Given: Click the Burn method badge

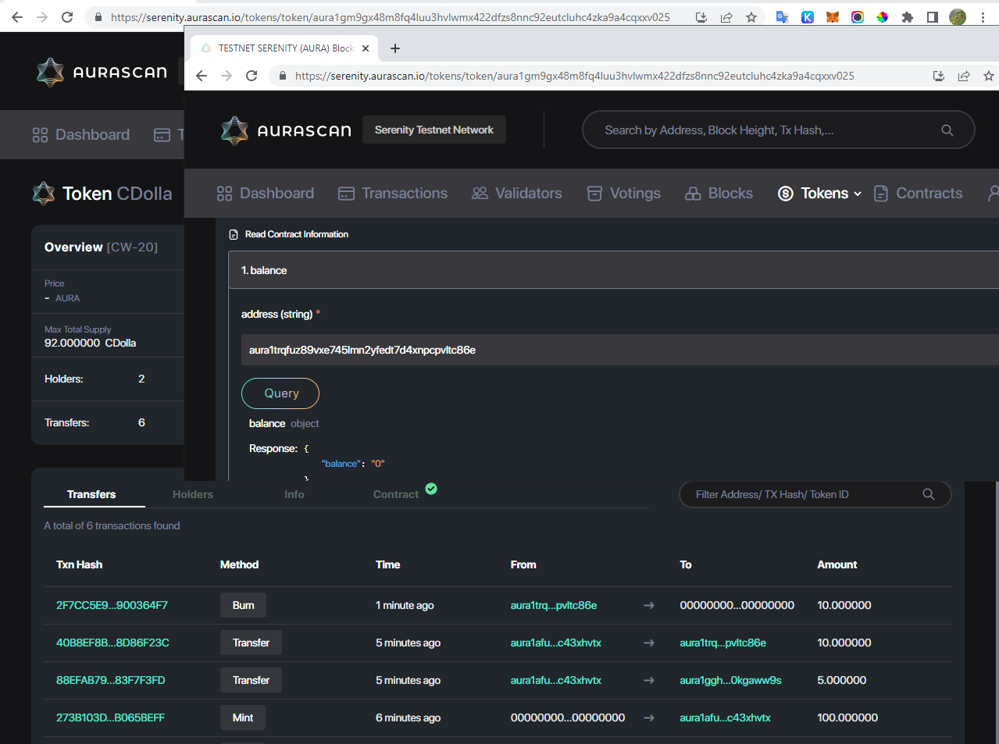Looking at the screenshot, I should pos(243,605).
